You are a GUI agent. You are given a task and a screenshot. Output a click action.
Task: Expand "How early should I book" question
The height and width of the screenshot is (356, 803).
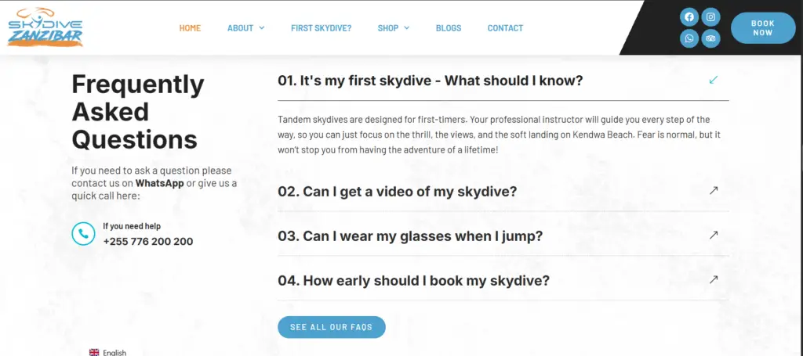tap(503, 280)
